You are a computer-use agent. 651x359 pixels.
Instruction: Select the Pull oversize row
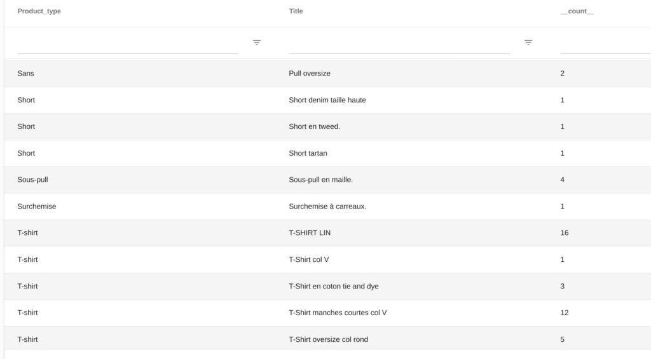[x=327, y=74]
